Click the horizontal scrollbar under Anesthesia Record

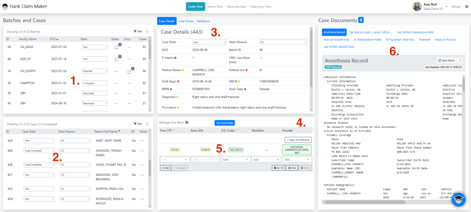(390, 202)
